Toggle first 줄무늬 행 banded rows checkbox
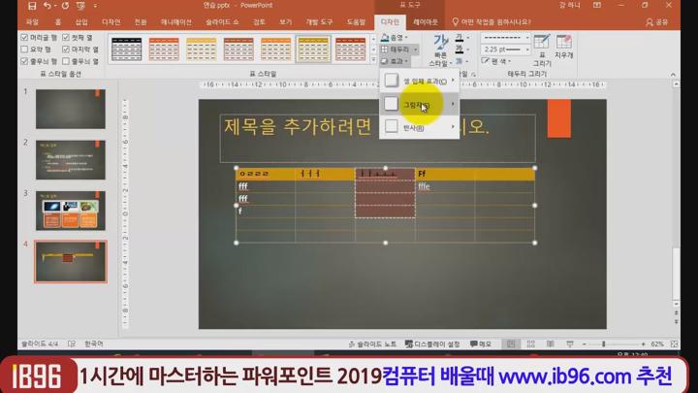Image resolution: width=698 pixels, height=393 pixels. tap(24, 61)
